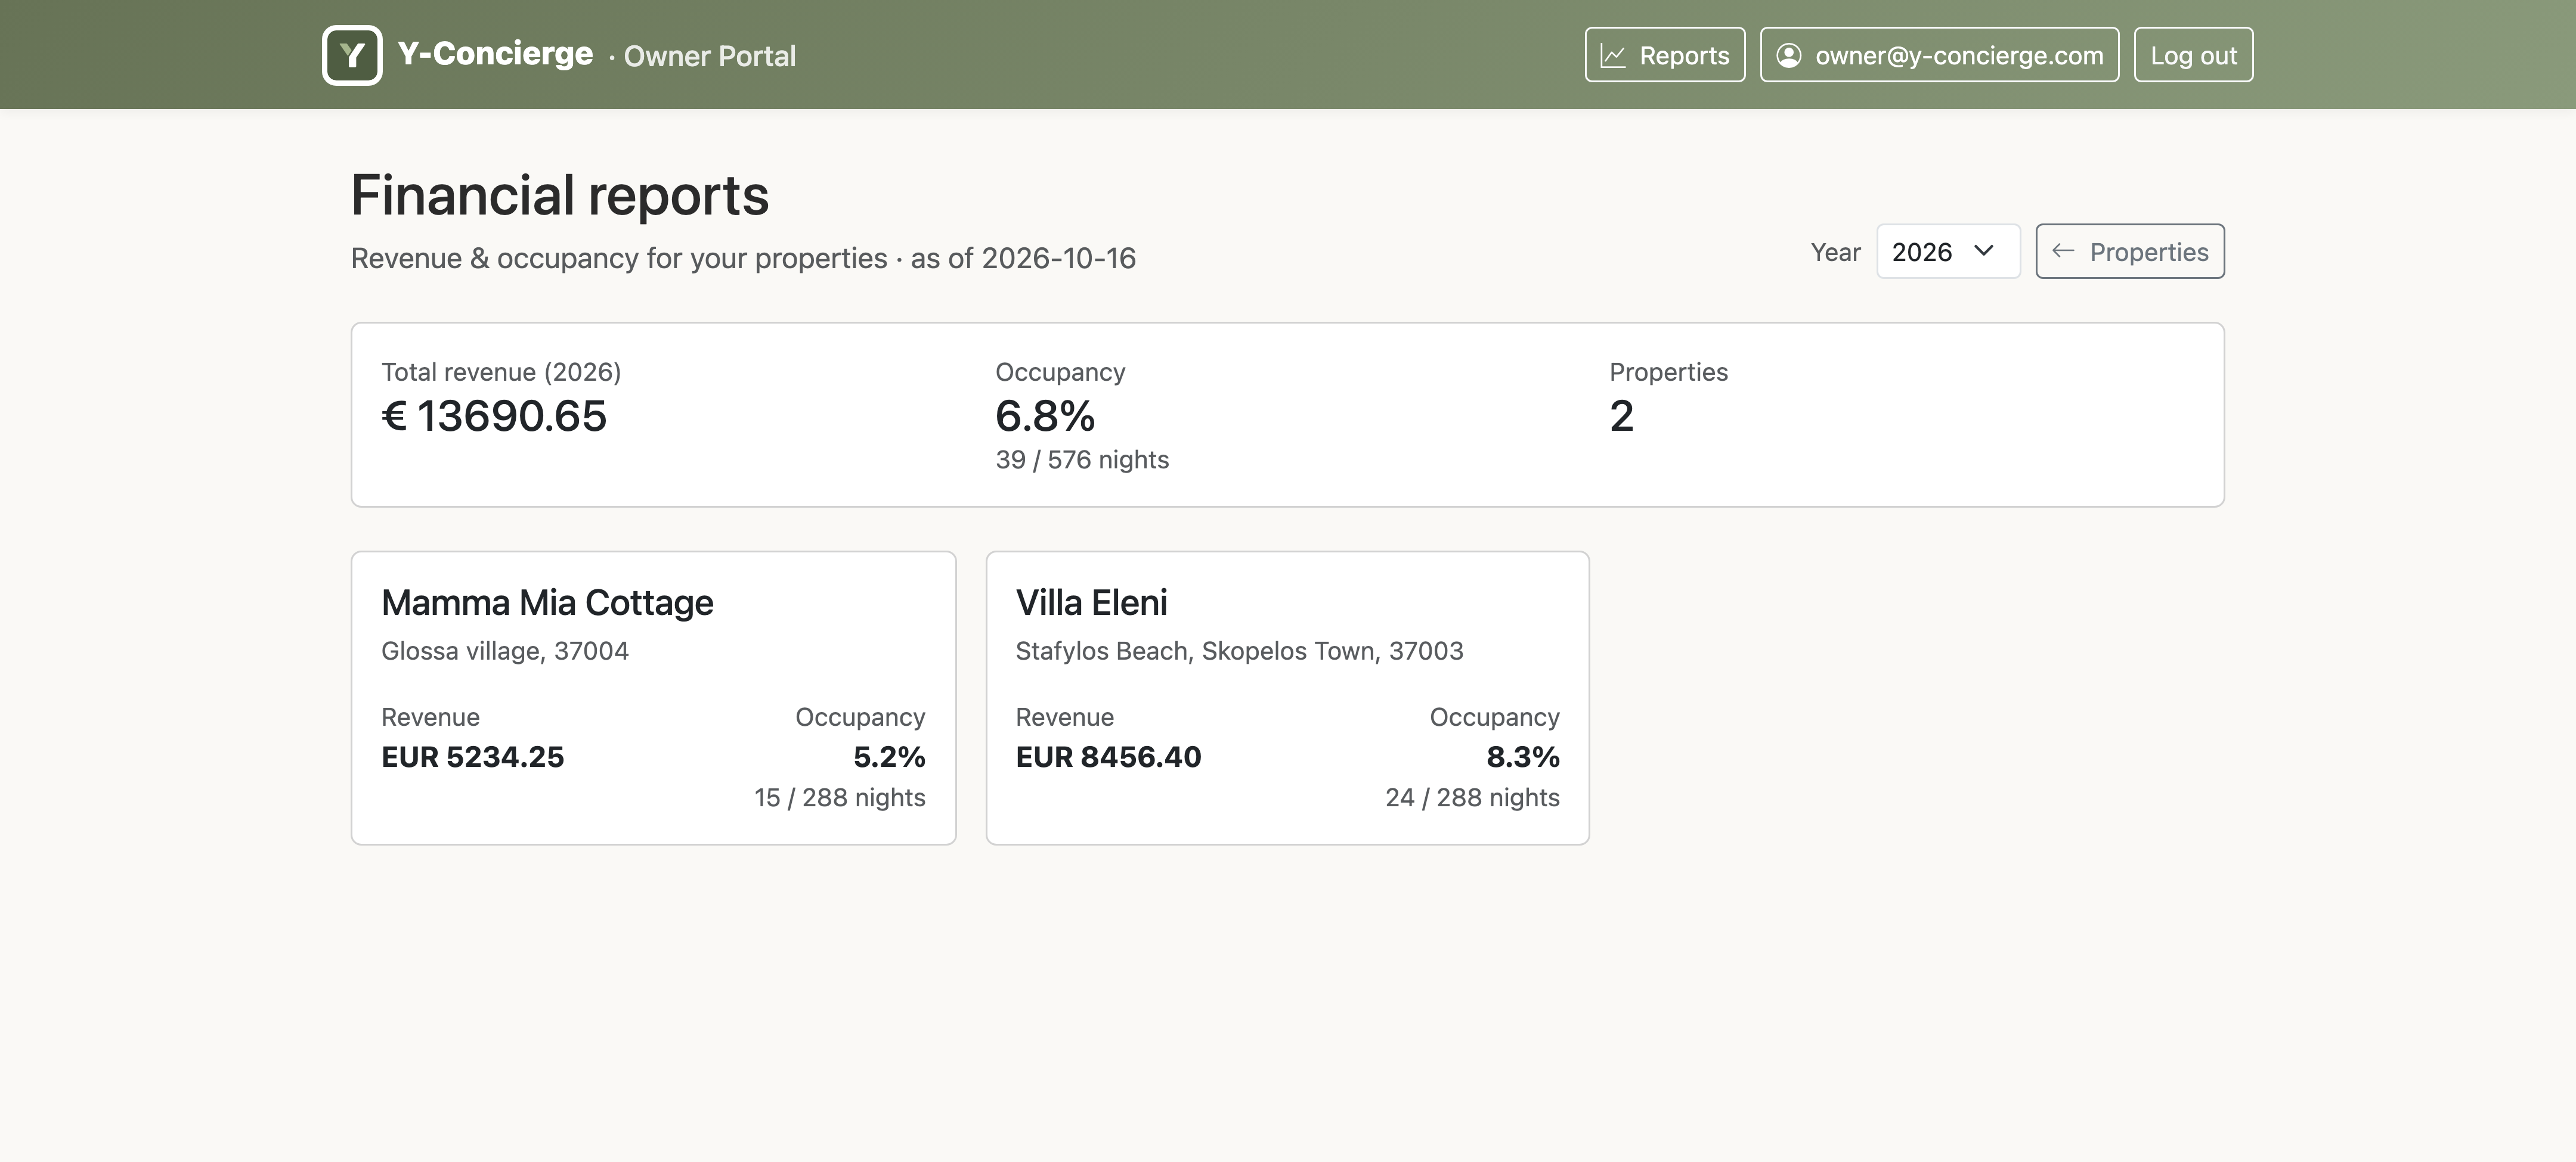Click the total revenue € 13690.65 value

coord(494,416)
